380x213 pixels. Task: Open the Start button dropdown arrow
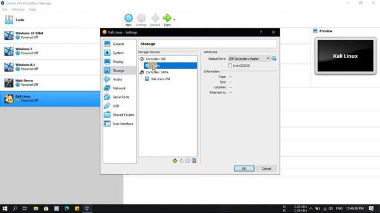(x=174, y=20)
